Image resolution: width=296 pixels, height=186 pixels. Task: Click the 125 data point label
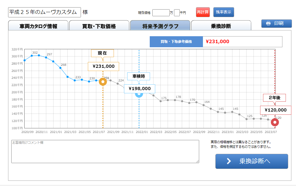250,116
